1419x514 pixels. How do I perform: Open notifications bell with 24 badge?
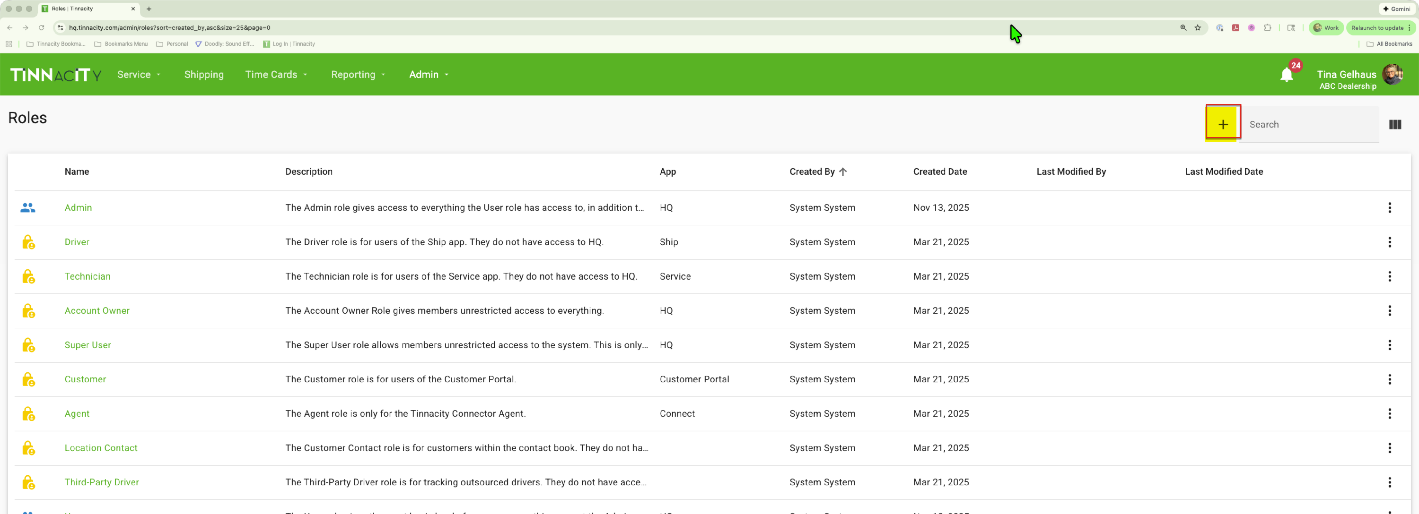[x=1286, y=74]
